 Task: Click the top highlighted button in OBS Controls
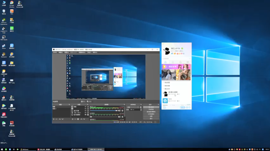point(151,107)
